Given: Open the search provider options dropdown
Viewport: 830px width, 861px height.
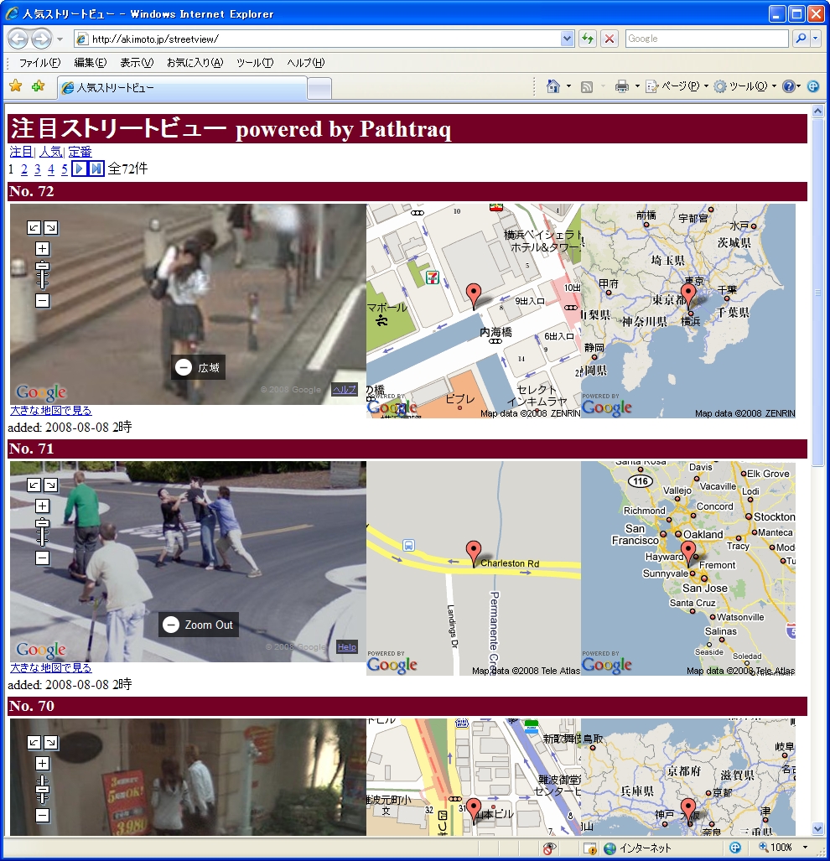Looking at the screenshot, I should (815, 39).
